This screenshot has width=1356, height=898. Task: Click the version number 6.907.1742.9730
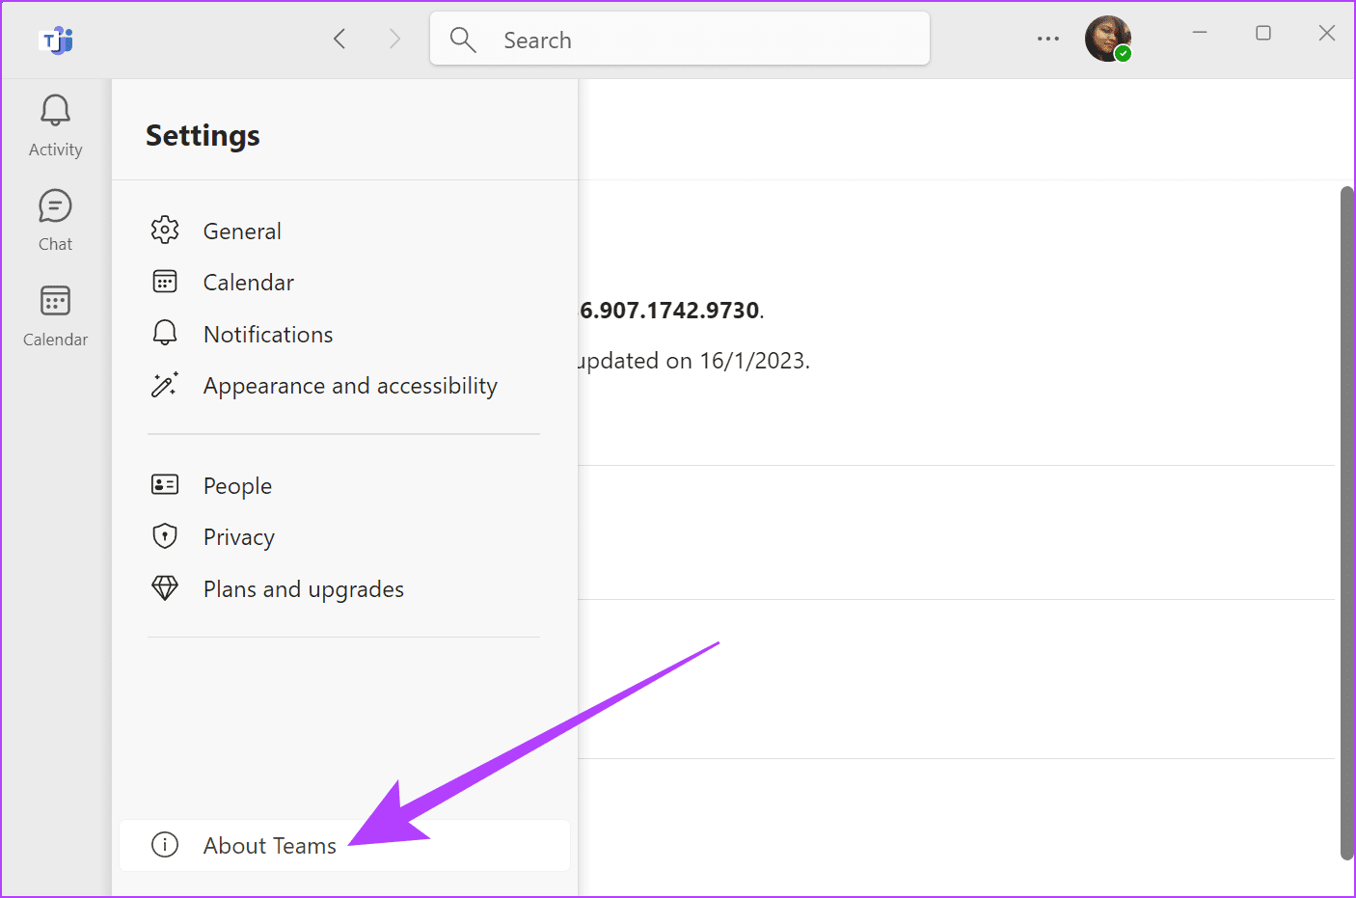pos(669,310)
